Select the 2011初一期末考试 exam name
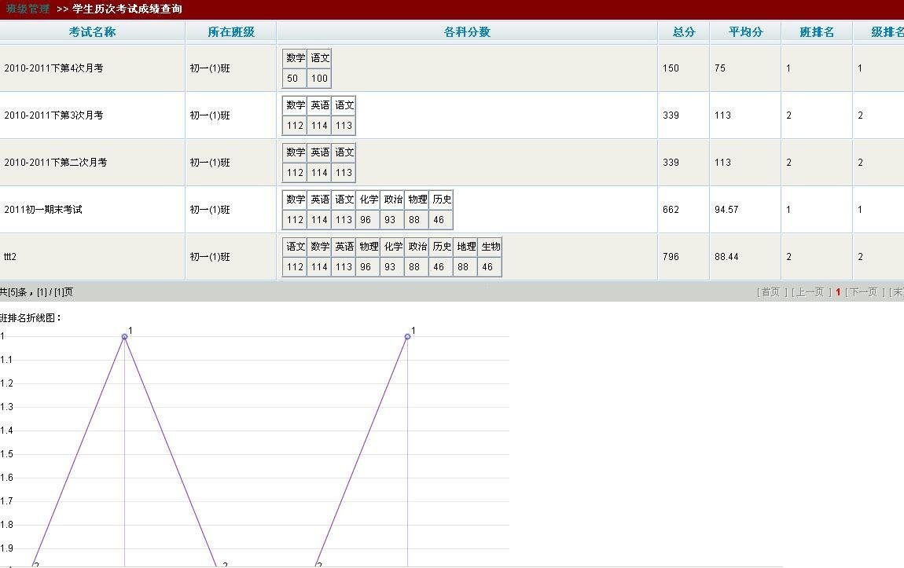The height and width of the screenshot is (568, 904). pos(43,210)
